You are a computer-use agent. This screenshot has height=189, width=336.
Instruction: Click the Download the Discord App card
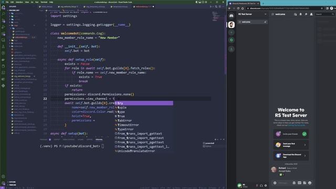click(x=291, y=156)
